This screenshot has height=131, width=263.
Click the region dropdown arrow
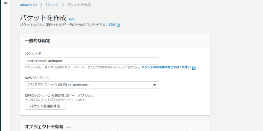coord(155,85)
